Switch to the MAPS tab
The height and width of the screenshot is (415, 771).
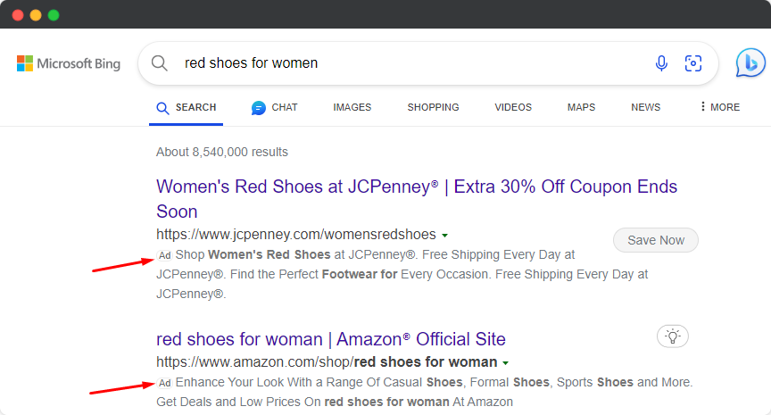coord(581,107)
